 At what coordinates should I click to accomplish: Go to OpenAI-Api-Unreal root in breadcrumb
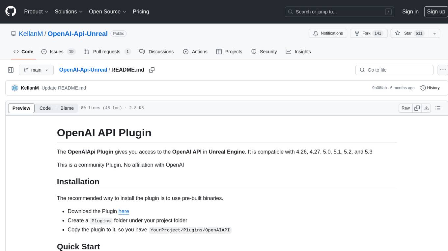click(83, 70)
